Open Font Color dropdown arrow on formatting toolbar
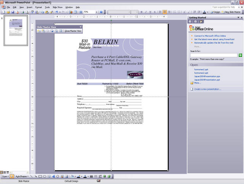The height and width of the screenshot is (184, 244). click(207, 12)
